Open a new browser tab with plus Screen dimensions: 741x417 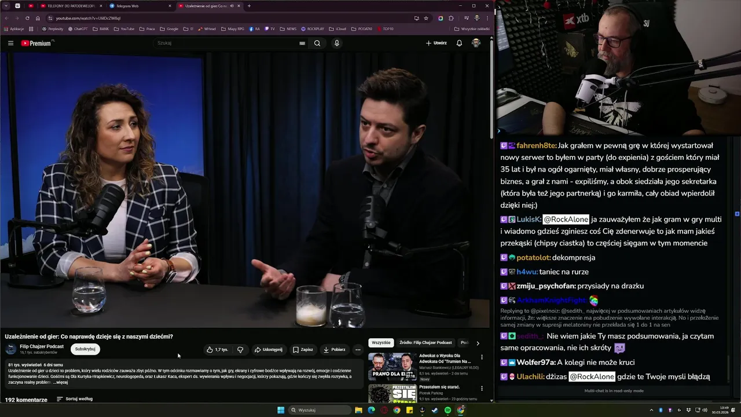coord(249,6)
